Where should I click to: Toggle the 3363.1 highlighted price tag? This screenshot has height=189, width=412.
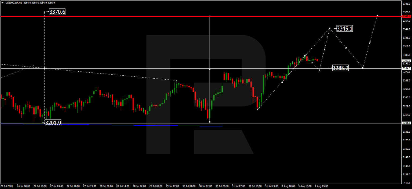407,16
